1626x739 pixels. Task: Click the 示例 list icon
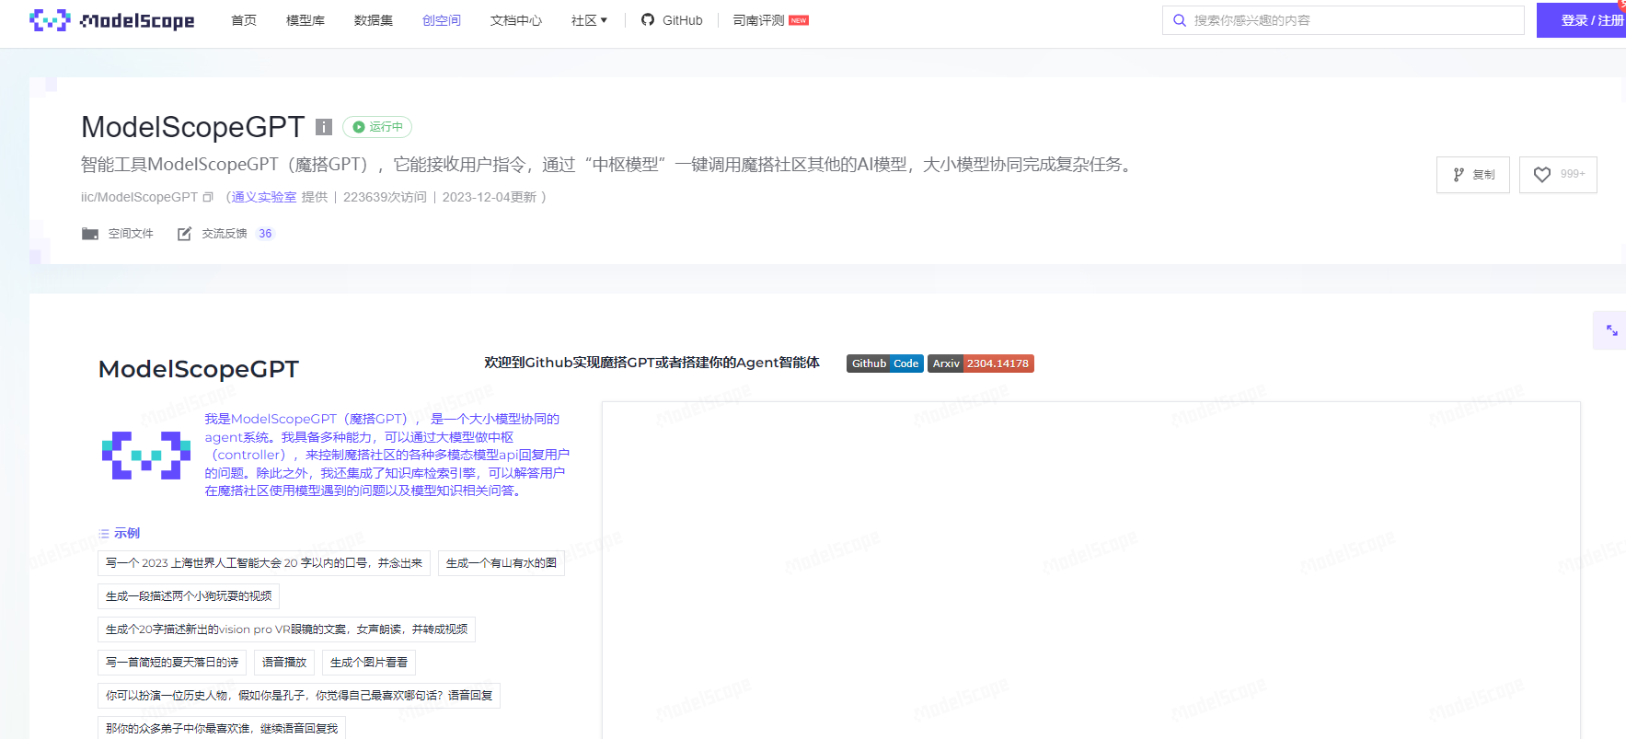(x=104, y=534)
